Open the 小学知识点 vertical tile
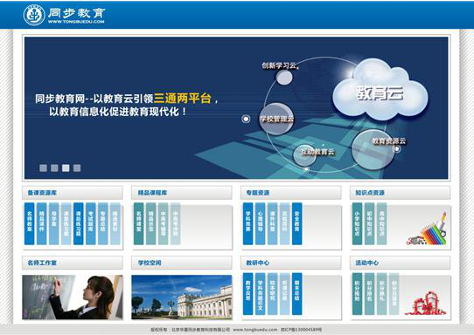This screenshot has width=474, height=335. 357,223
